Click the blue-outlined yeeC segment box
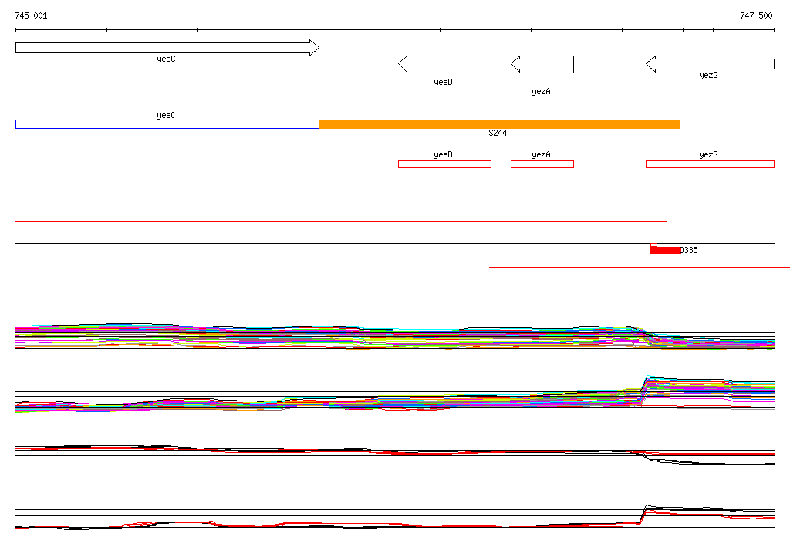This screenshot has width=790, height=551. coord(167,124)
